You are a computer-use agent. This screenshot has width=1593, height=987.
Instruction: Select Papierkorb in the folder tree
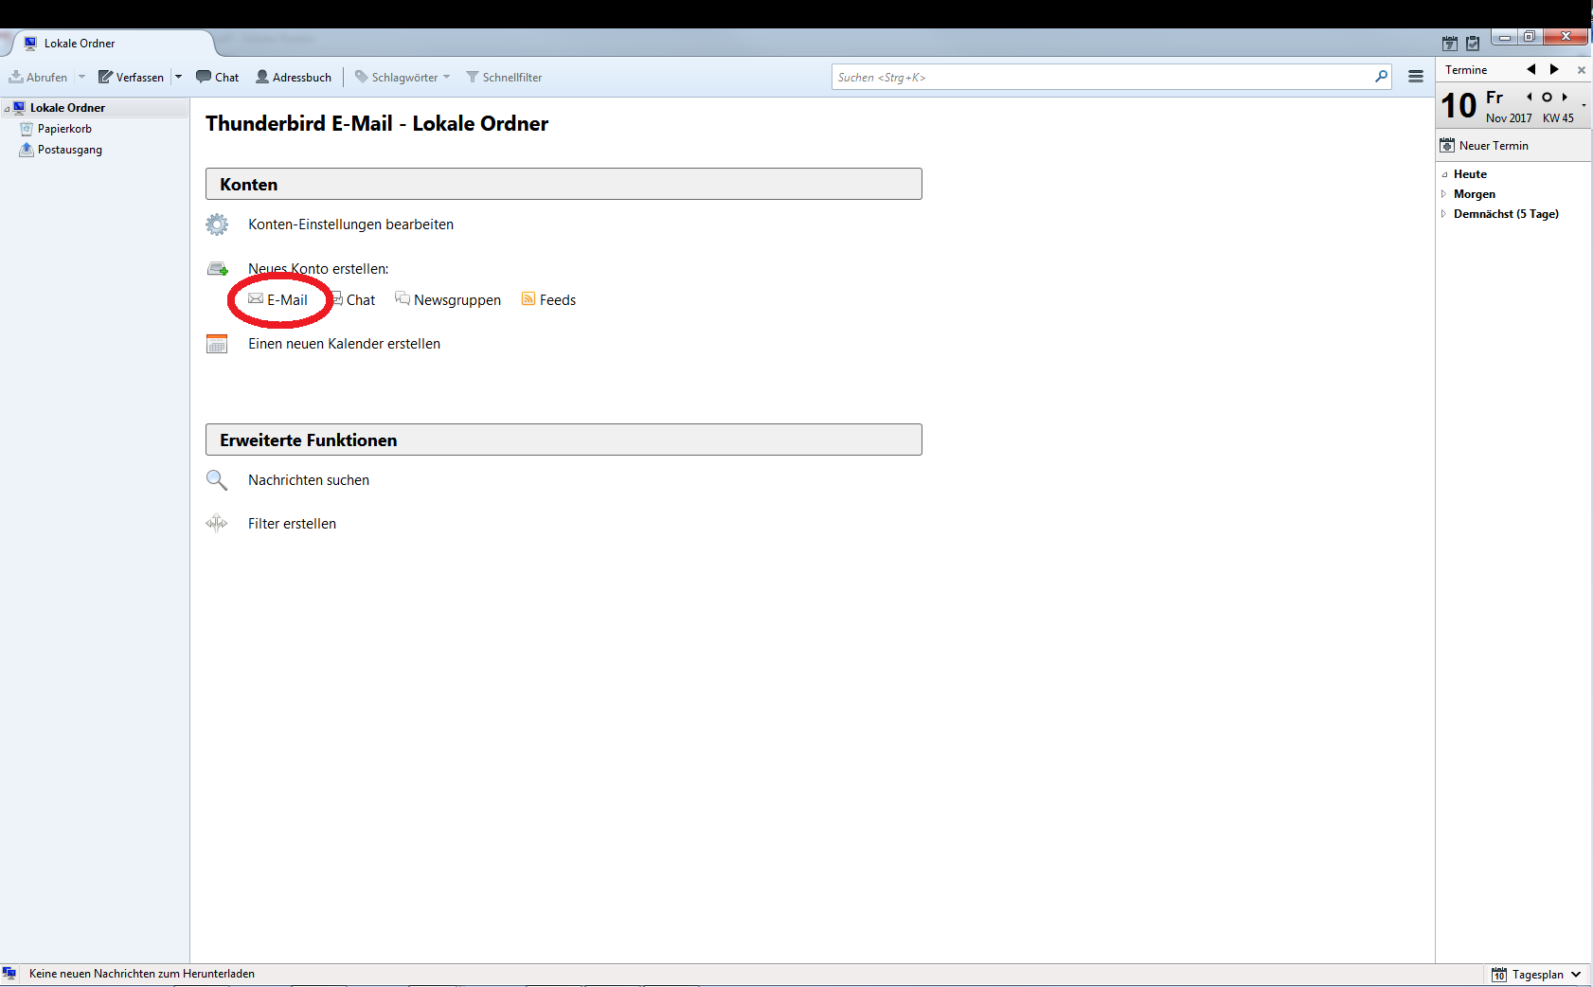(x=64, y=129)
